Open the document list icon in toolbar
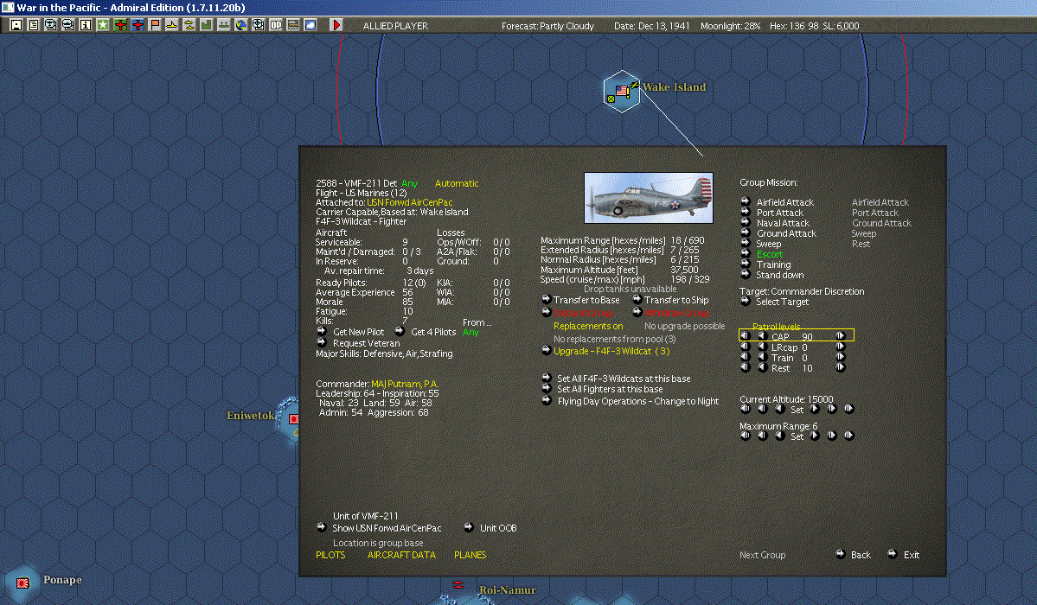The image size is (1037, 605). tap(33, 25)
